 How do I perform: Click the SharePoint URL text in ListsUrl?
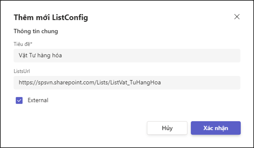[x=90, y=82]
